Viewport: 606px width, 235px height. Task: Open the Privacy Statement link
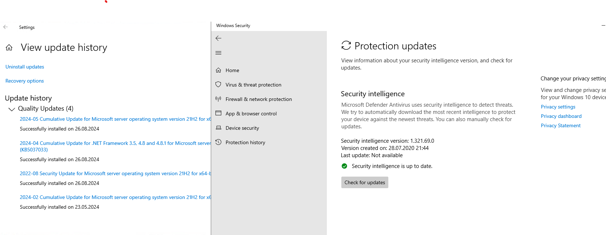pyautogui.click(x=561, y=125)
